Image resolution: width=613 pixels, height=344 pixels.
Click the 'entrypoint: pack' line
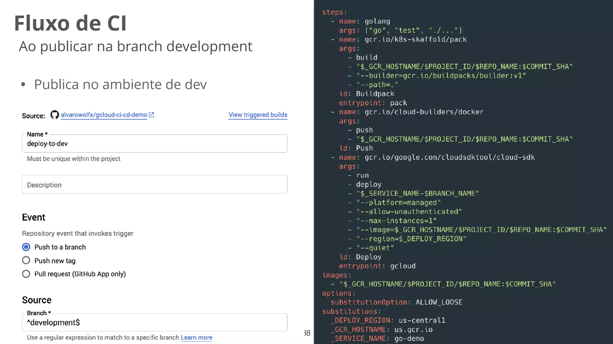point(373,103)
